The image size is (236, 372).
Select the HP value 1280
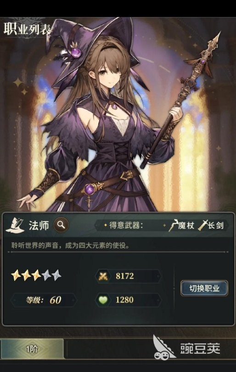(124, 300)
